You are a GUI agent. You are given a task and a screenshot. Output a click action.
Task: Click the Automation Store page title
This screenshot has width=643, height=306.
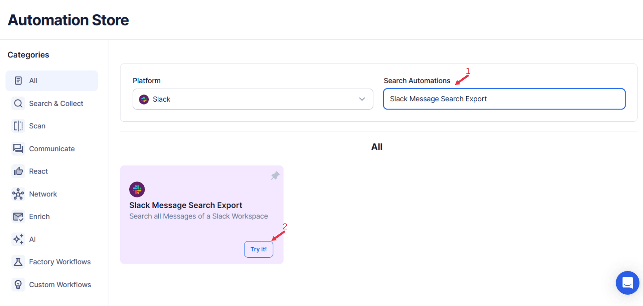pyautogui.click(x=68, y=20)
